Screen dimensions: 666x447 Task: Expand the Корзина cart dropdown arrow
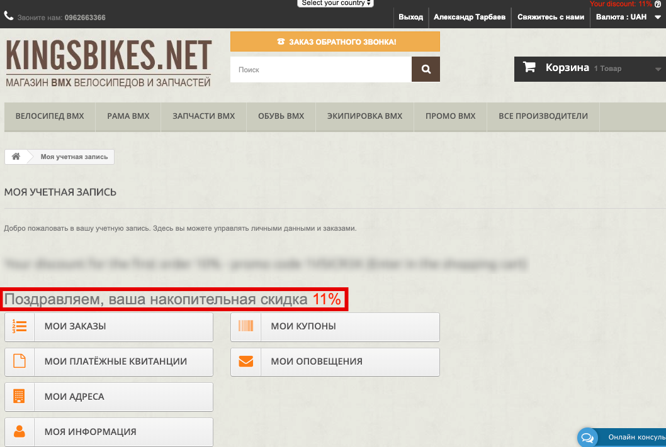[658, 69]
